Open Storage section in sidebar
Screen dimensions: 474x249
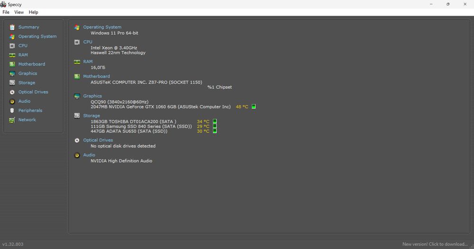[27, 83]
